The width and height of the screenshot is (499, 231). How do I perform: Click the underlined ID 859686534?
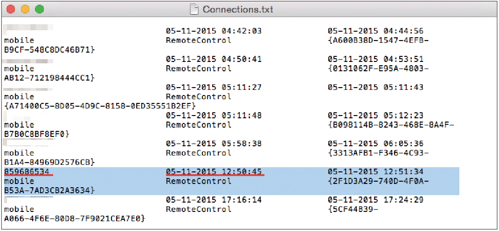pyautogui.click(x=27, y=172)
